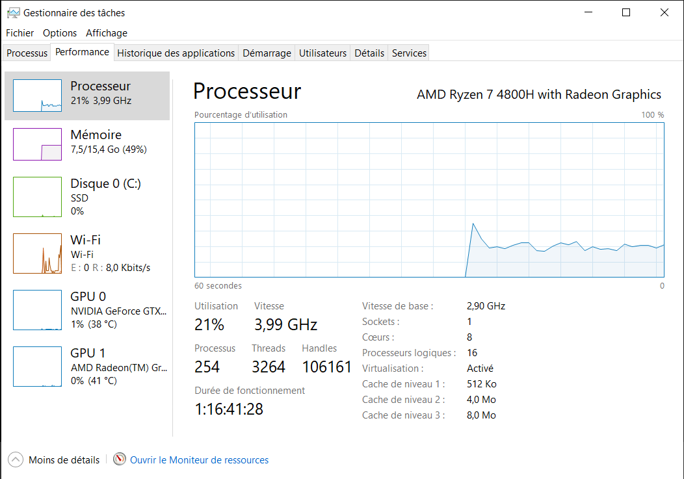Switch to the Processus tab
Viewport: 684px width, 479px height.
pyautogui.click(x=27, y=53)
